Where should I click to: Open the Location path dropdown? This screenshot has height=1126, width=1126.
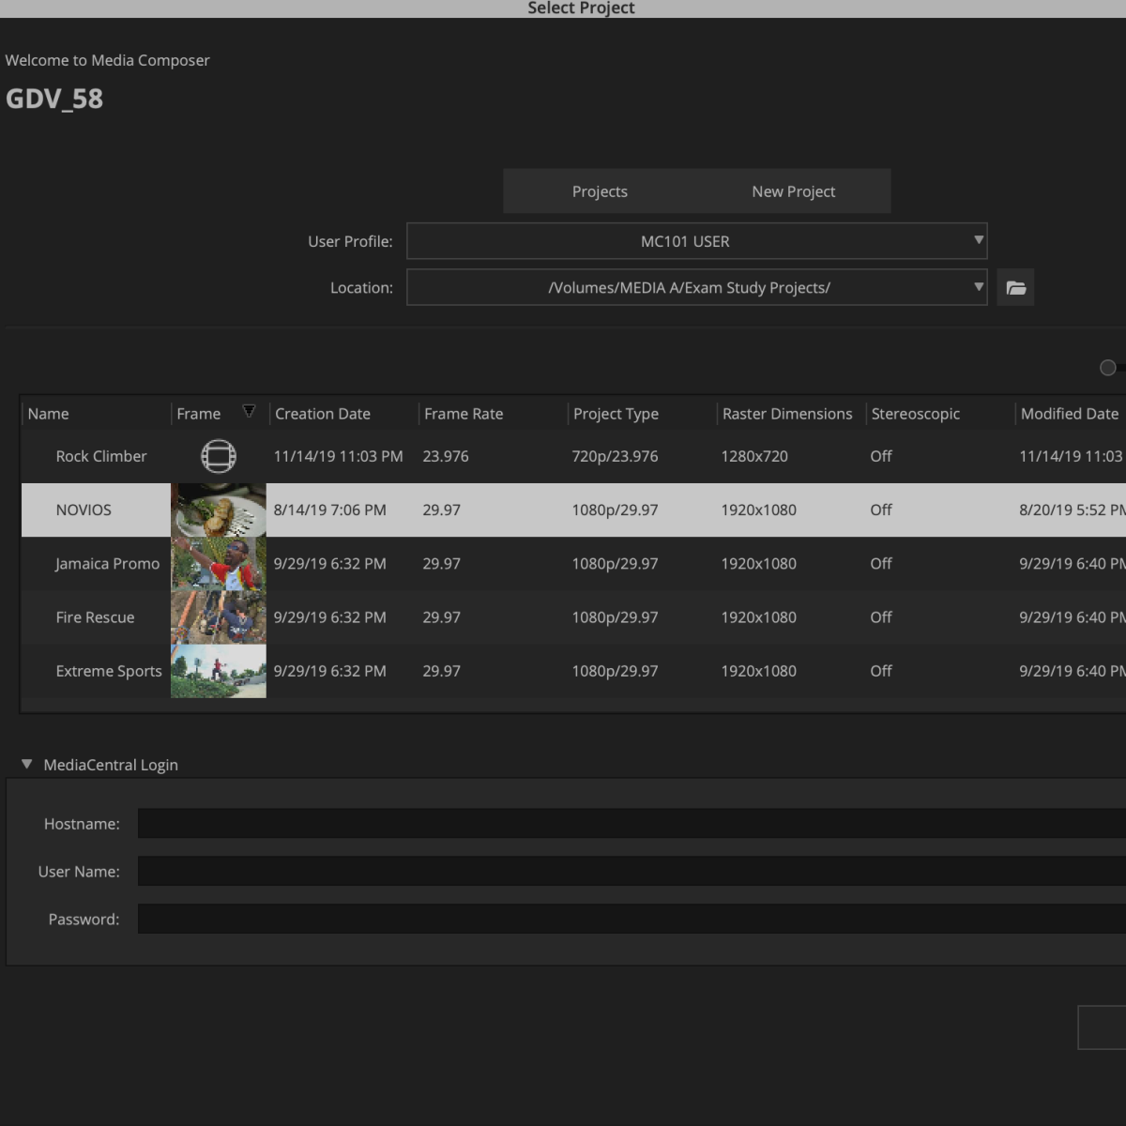pos(696,288)
